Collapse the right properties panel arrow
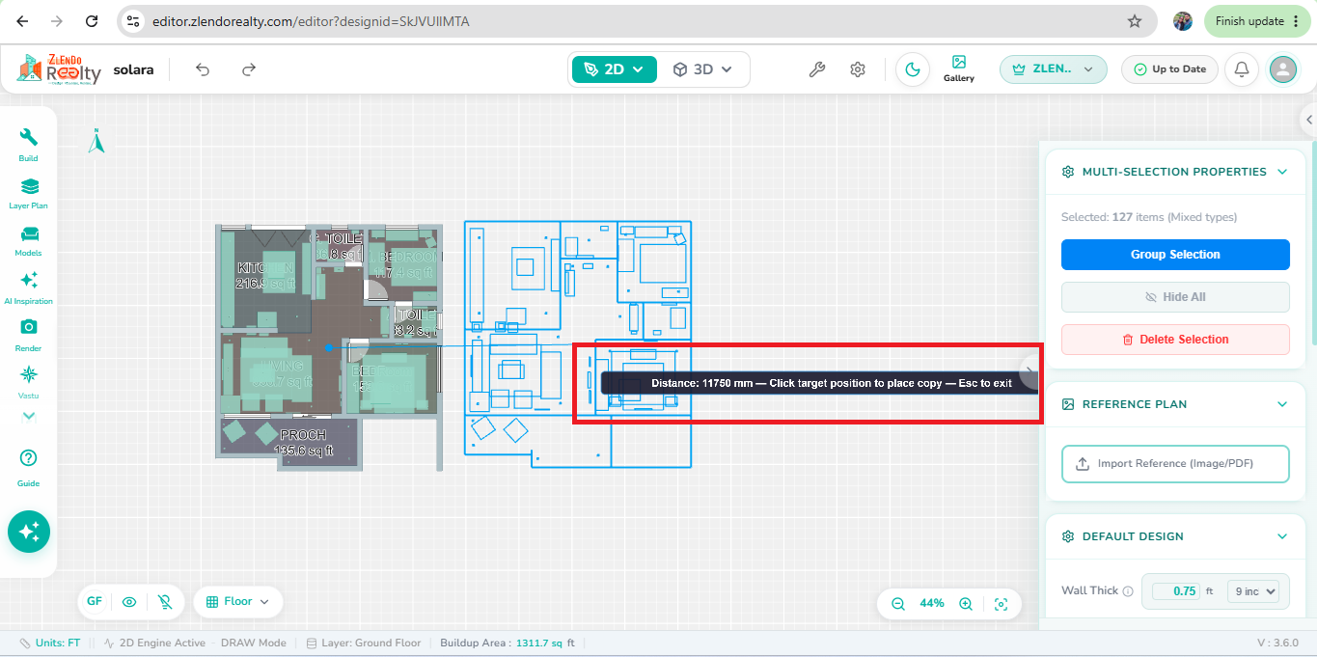The height and width of the screenshot is (657, 1317). (1309, 120)
